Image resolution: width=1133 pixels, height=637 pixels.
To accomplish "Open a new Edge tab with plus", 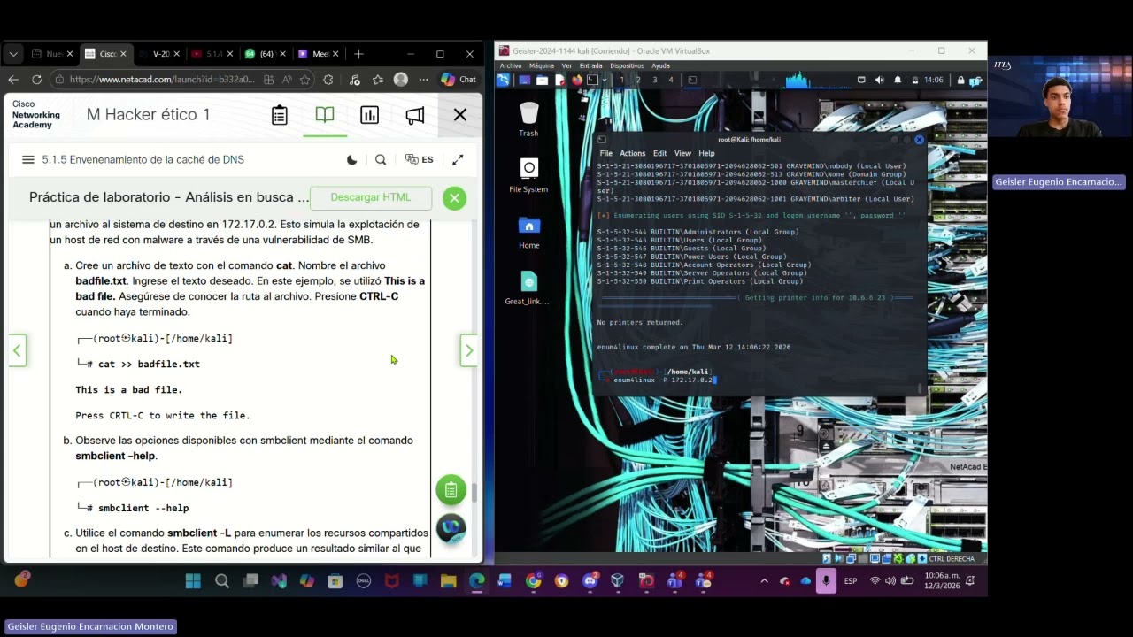I will tap(358, 54).
